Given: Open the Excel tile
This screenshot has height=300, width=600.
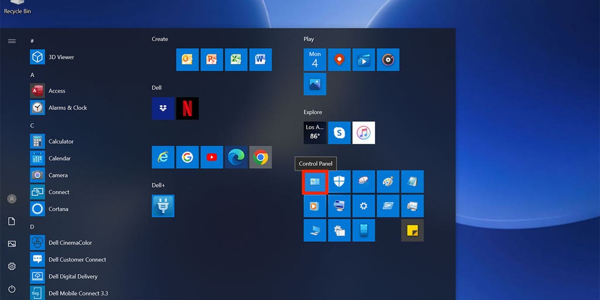Looking at the screenshot, I should 236,60.
